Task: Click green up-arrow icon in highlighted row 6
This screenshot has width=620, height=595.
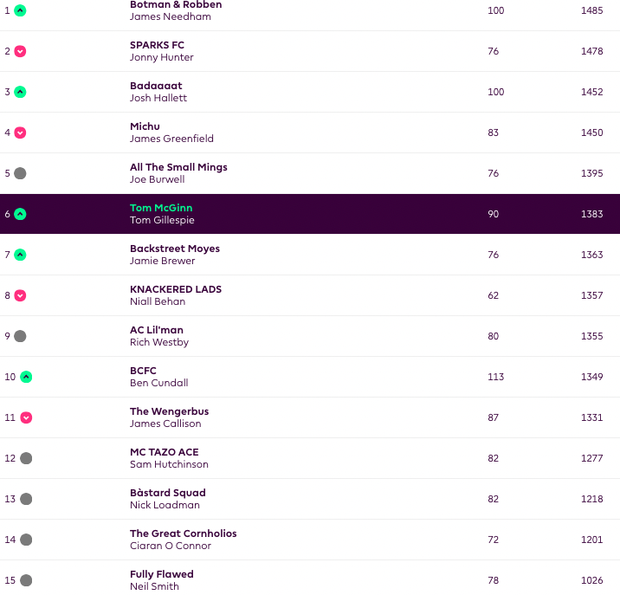Action: (20, 214)
